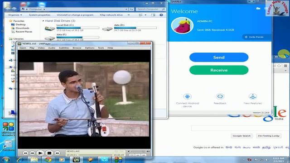Open the UMPlayer Options menu
This screenshot has width=290, height=163.
(x=90, y=48)
